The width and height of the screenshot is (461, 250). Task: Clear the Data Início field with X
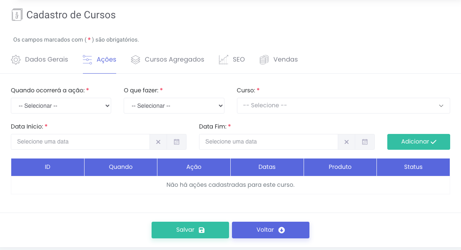coord(158,142)
